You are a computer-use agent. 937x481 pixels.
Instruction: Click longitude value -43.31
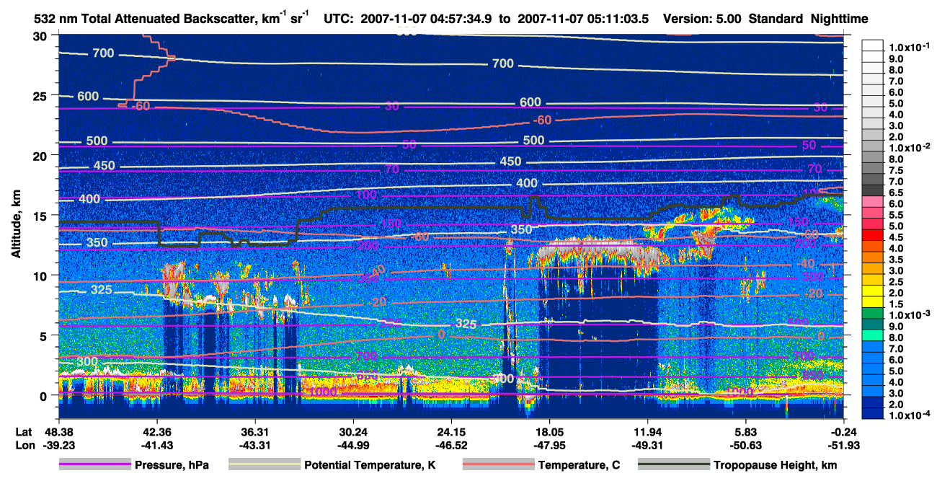254,445
